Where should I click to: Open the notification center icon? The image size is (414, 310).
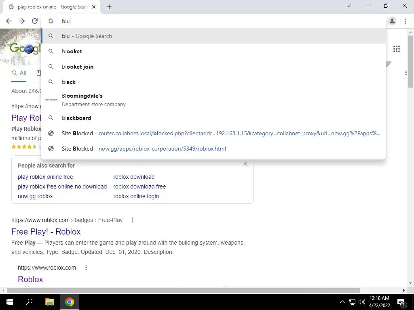tap(401, 302)
